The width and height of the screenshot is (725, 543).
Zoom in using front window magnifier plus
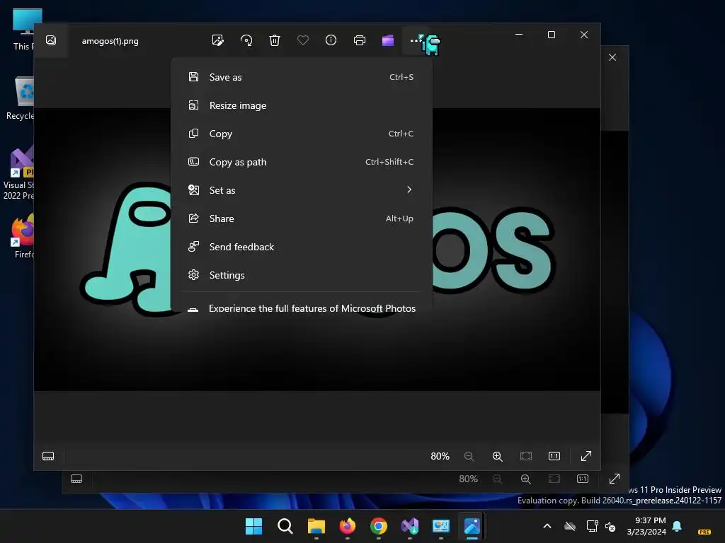pyautogui.click(x=498, y=456)
